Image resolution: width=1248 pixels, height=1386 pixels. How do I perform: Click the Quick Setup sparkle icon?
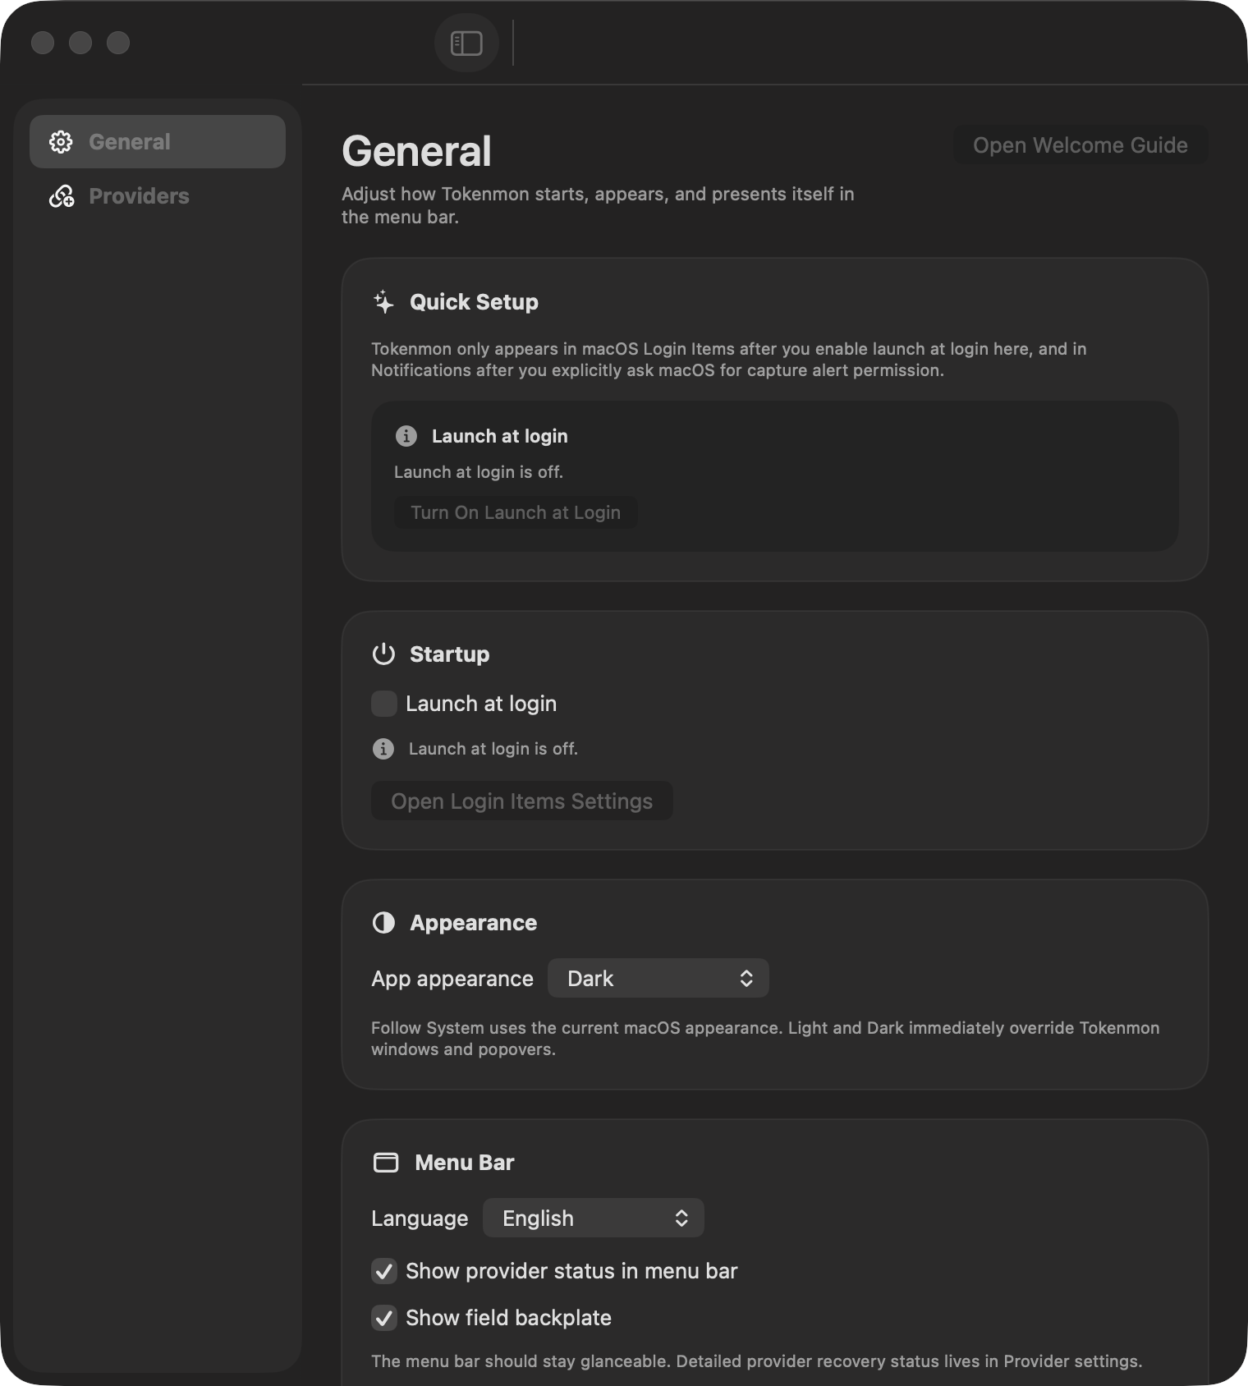[383, 302]
